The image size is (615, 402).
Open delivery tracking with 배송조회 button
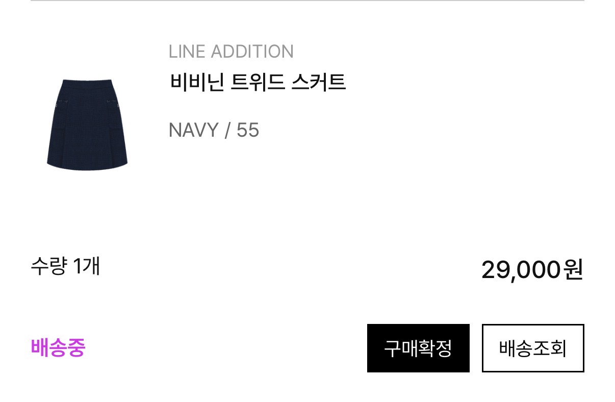(x=533, y=348)
